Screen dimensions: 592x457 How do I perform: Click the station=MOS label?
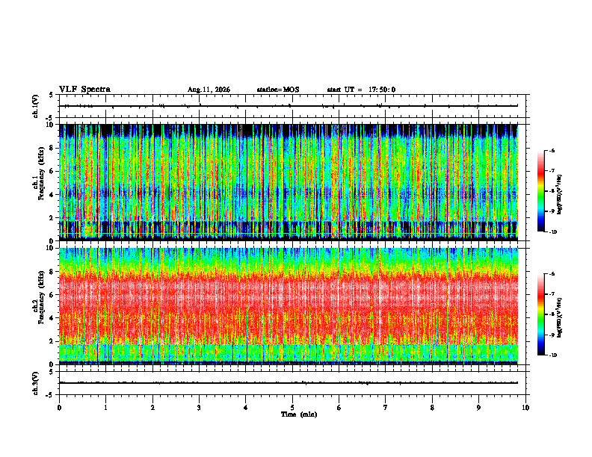(x=278, y=90)
